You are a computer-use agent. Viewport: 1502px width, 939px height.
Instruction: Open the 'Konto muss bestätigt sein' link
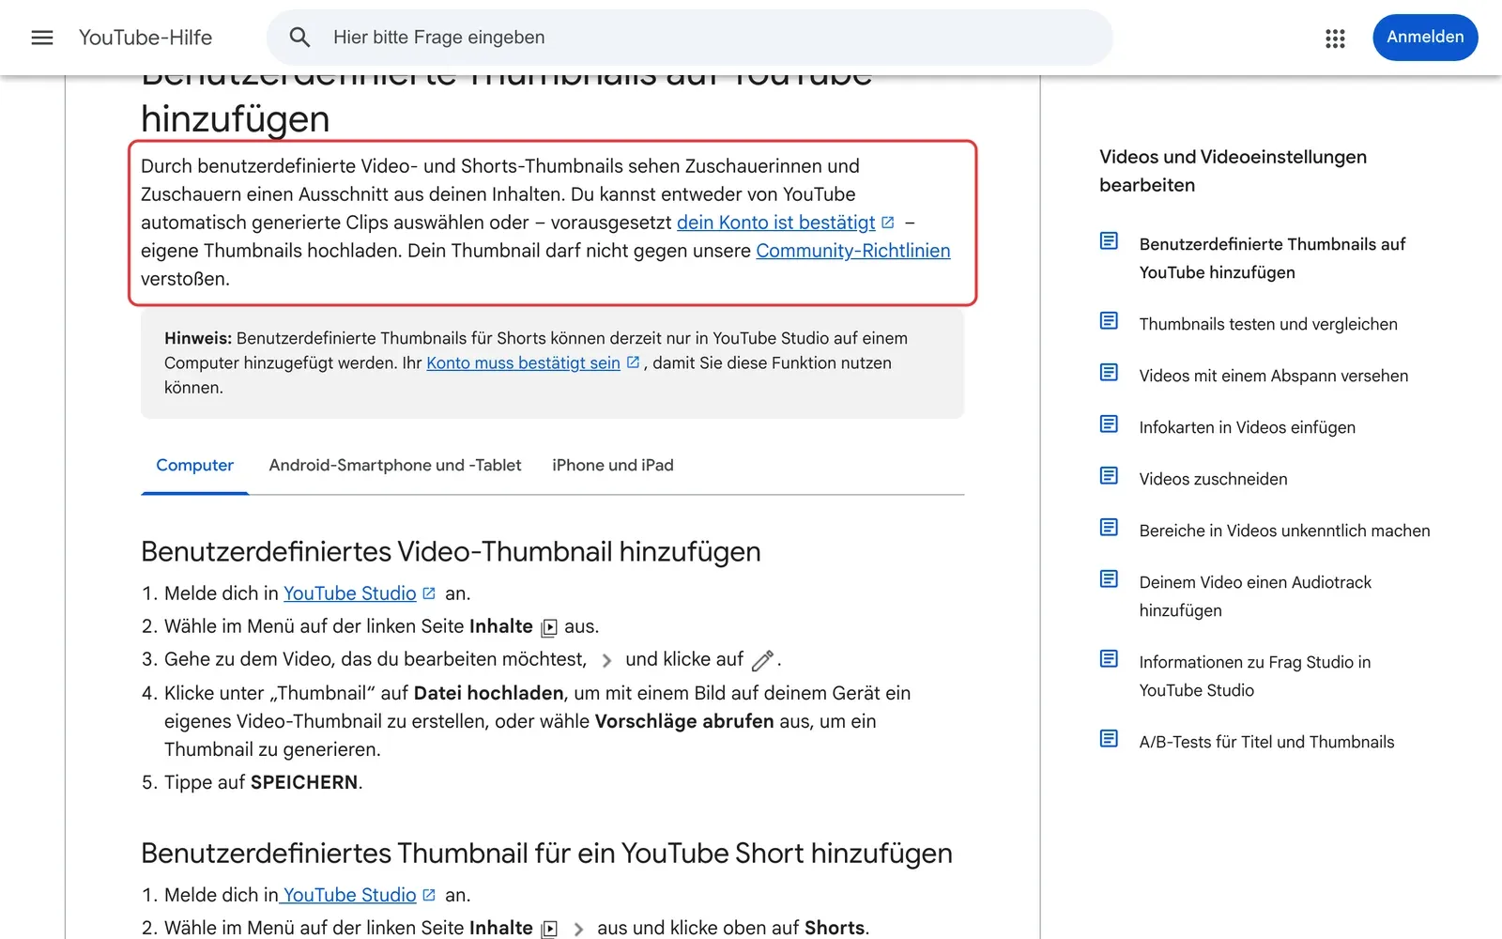(523, 363)
